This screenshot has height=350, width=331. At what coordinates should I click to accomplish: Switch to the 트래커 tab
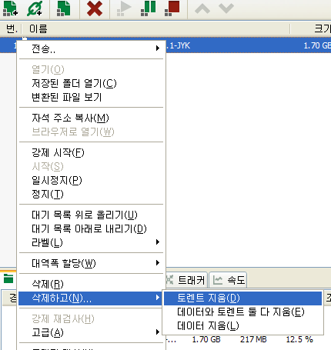187,280
